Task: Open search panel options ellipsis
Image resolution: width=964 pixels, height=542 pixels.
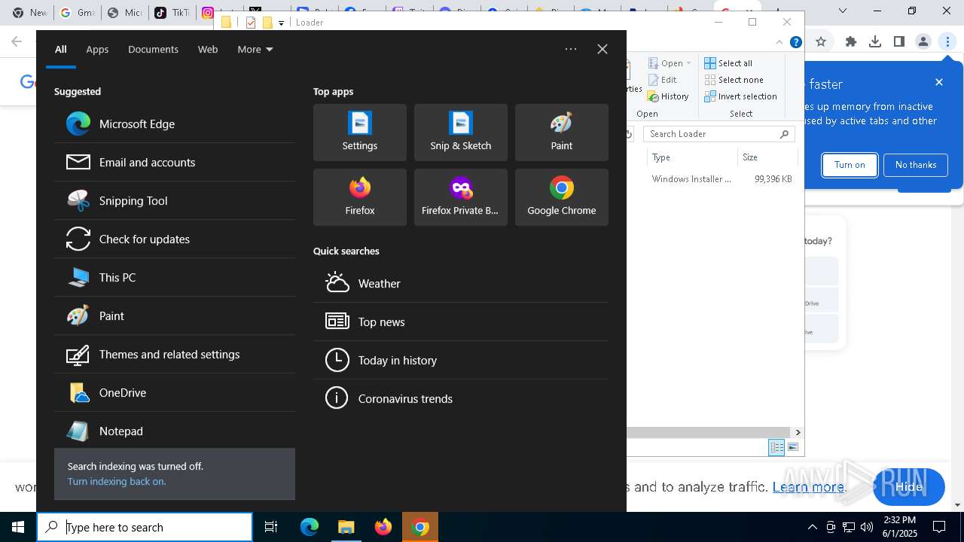Action: (571, 49)
